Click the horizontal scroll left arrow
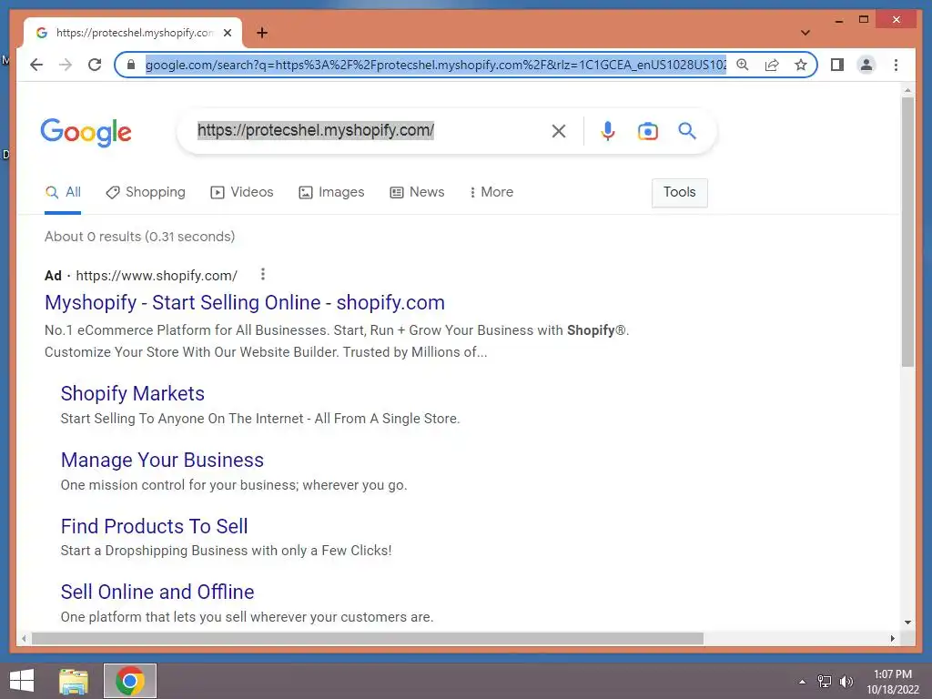932x699 pixels. coord(24,638)
